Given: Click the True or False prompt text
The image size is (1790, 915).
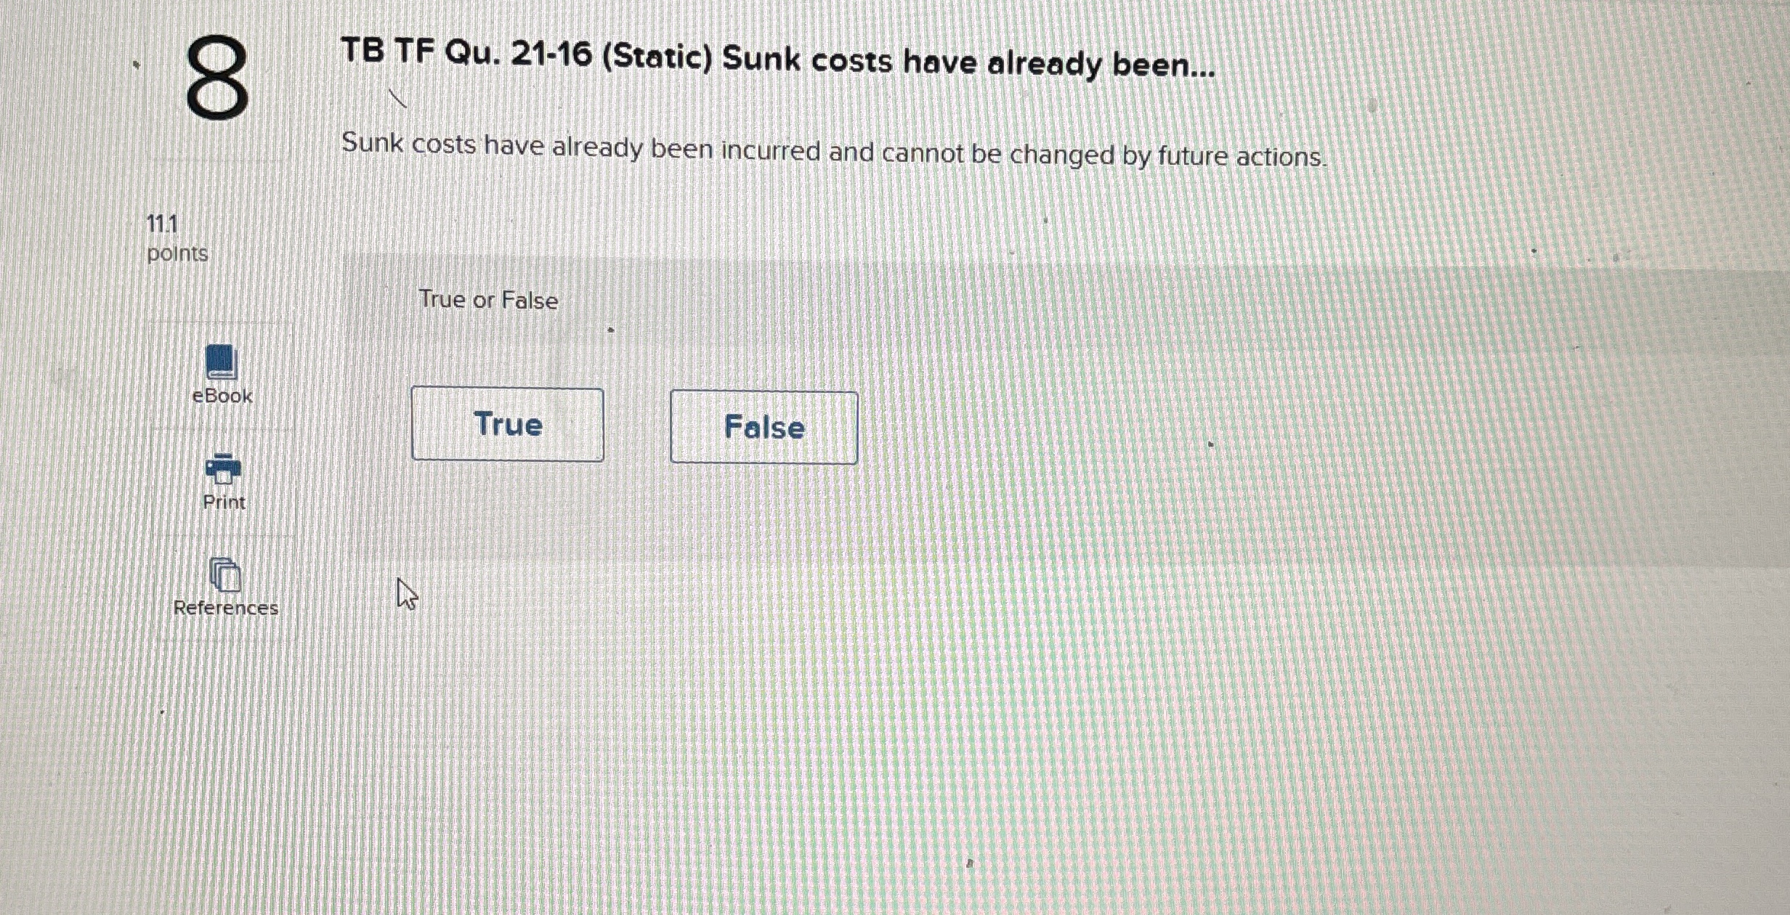Looking at the screenshot, I should (x=488, y=299).
